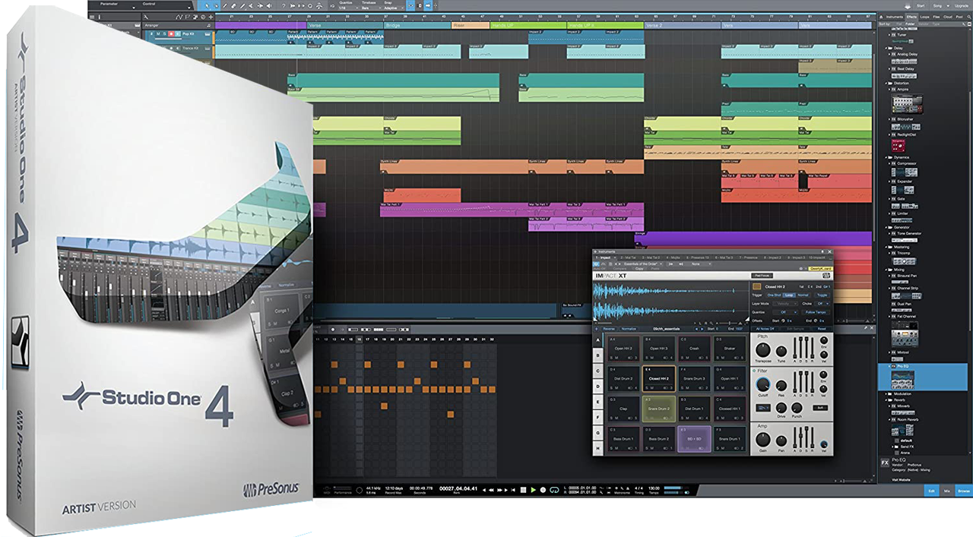Select the Snare Drum 2 pad

[658, 409]
